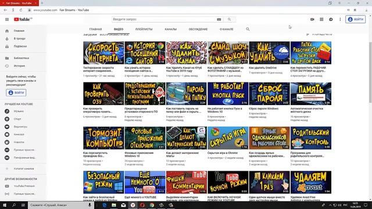Screen dimensions: 372x209
Task: Open the Windows Start button
Action: click(x=5, y=205)
